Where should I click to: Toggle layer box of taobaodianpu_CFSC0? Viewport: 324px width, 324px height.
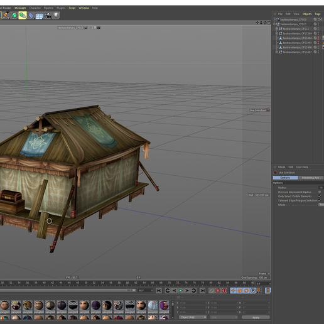click(315, 19)
